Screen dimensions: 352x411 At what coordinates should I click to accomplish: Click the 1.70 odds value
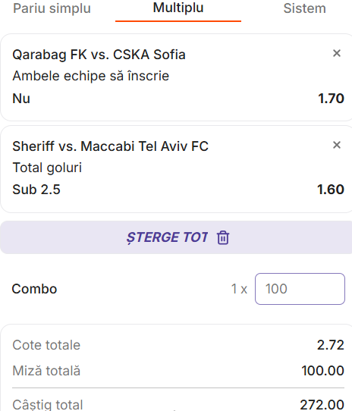point(331,99)
